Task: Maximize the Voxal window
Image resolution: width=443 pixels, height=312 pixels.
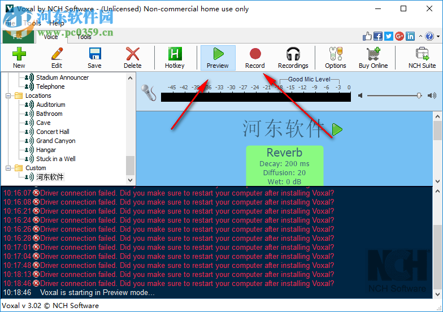Action: click(x=403, y=9)
